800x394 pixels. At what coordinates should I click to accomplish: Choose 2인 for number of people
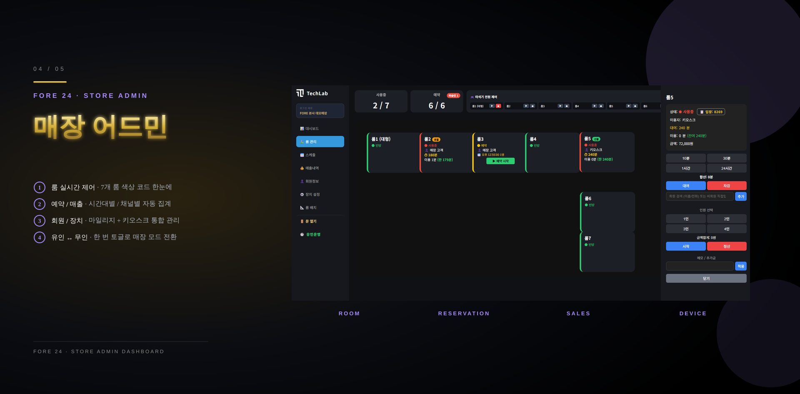click(x=727, y=219)
